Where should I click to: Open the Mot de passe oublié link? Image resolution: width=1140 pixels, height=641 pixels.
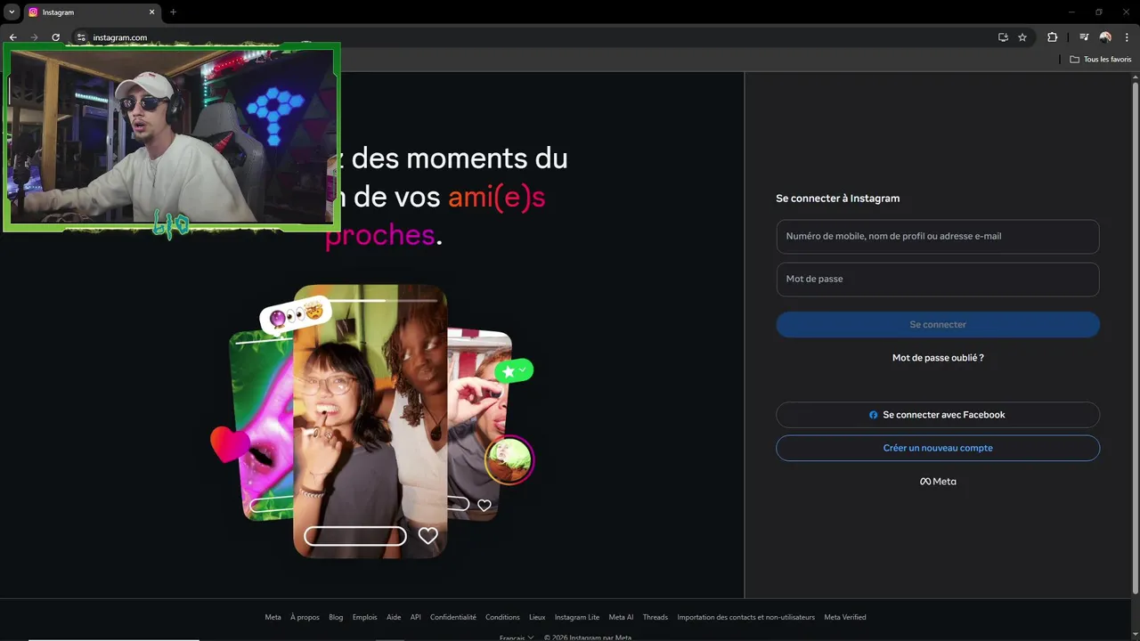click(938, 358)
